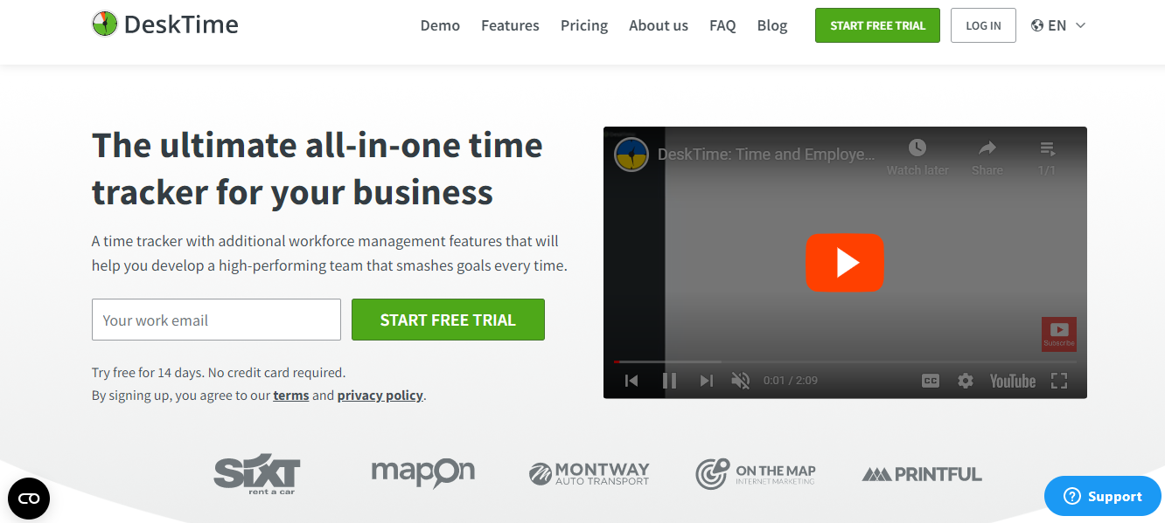Click the round accessibility widget icon
The width and height of the screenshot is (1165, 523).
pos(29,499)
